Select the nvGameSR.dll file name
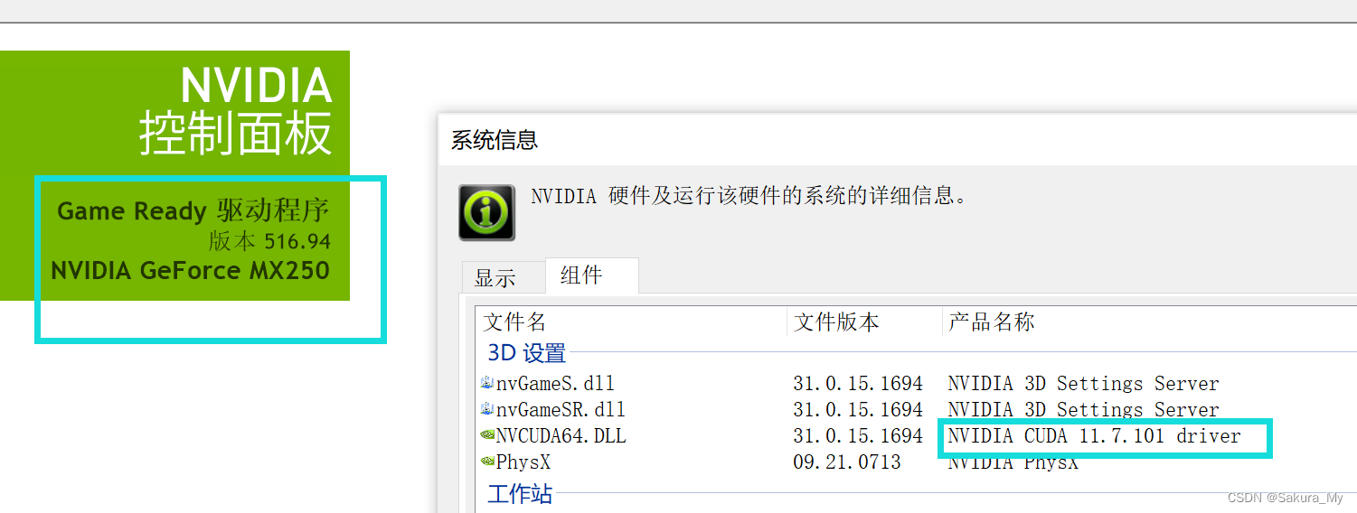The image size is (1357, 513). [561, 410]
